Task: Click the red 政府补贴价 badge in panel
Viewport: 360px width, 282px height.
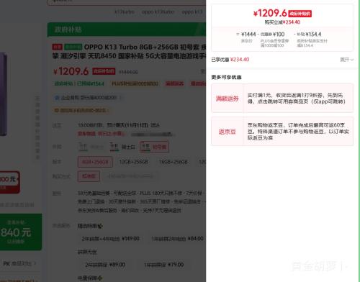Action: pyautogui.click(x=300, y=14)
